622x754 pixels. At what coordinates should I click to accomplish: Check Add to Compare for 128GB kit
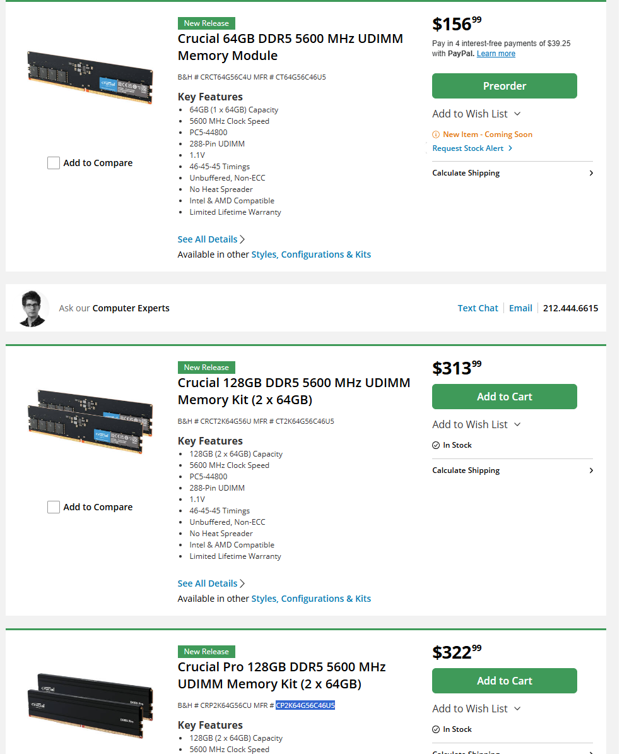point(54,507)
